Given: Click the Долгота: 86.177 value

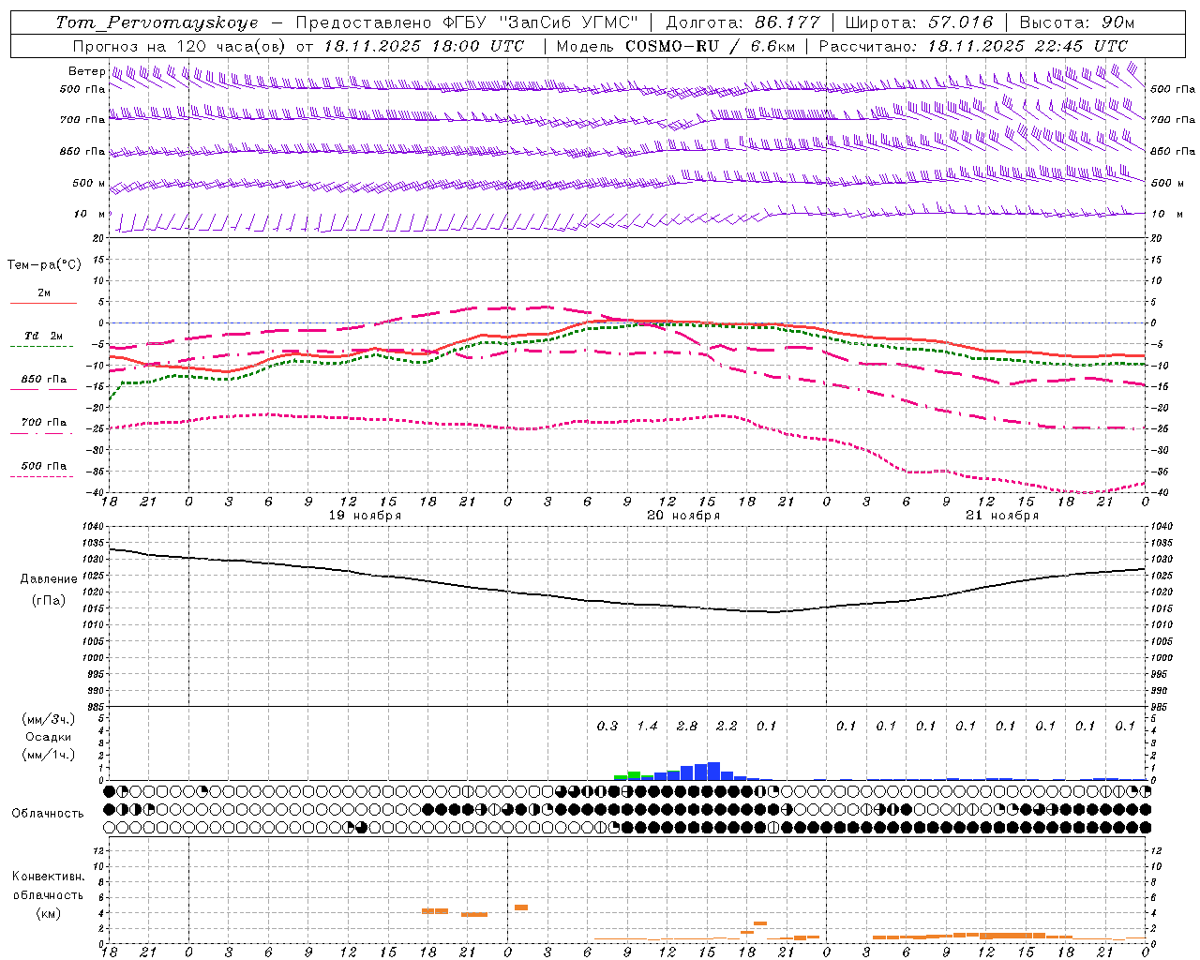Looking at the screenshot, I should (x=742, y=22).
